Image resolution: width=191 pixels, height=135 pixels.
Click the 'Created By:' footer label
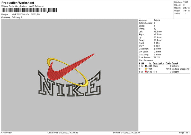[x=7, y=133]
